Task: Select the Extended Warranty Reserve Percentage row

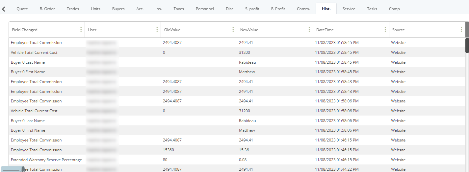Action: coord(237,160)
